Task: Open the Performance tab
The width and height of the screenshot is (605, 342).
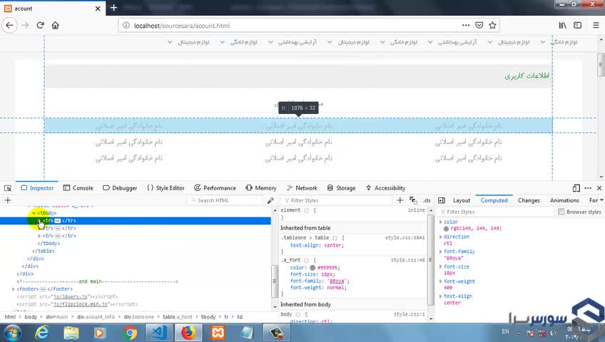Action: pos(215,188)
